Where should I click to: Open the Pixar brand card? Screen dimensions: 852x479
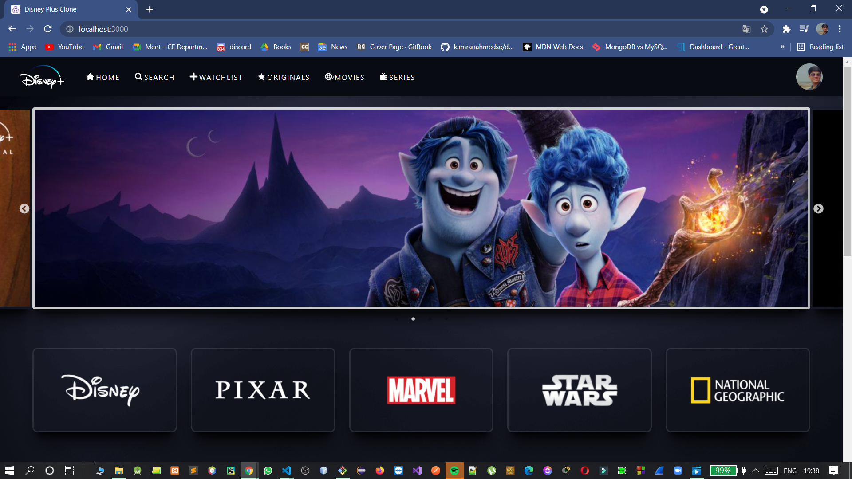tap(263, 390)
